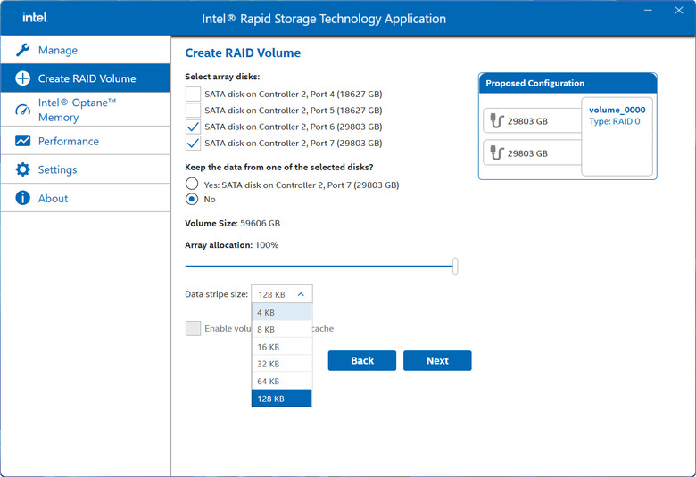Choose 16 KB stripe size option
Image resolution: width=696 pixels, height=477 pixels.
point(282,347)
